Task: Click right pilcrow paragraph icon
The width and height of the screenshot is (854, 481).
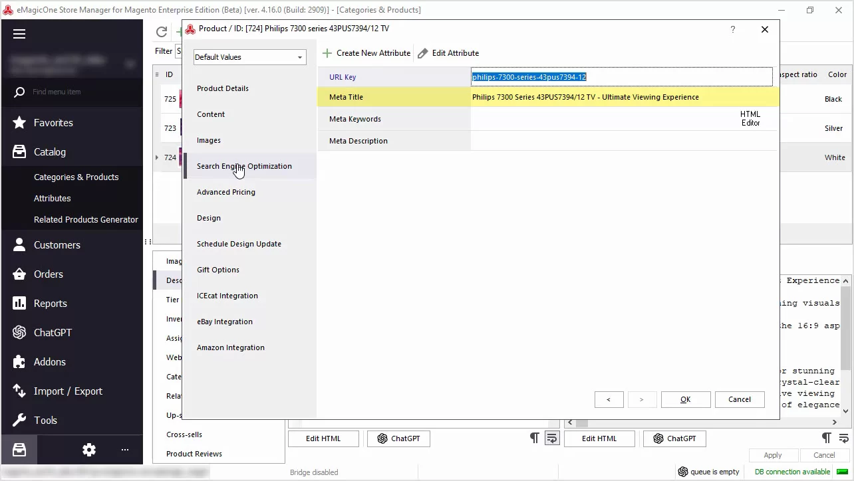Action: [826, 438]
